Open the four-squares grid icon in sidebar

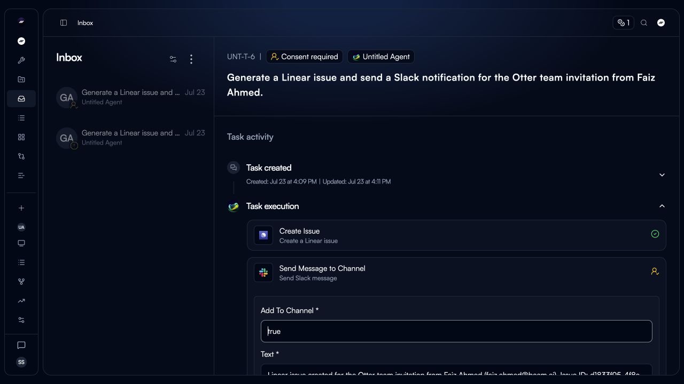pos(21,137)
